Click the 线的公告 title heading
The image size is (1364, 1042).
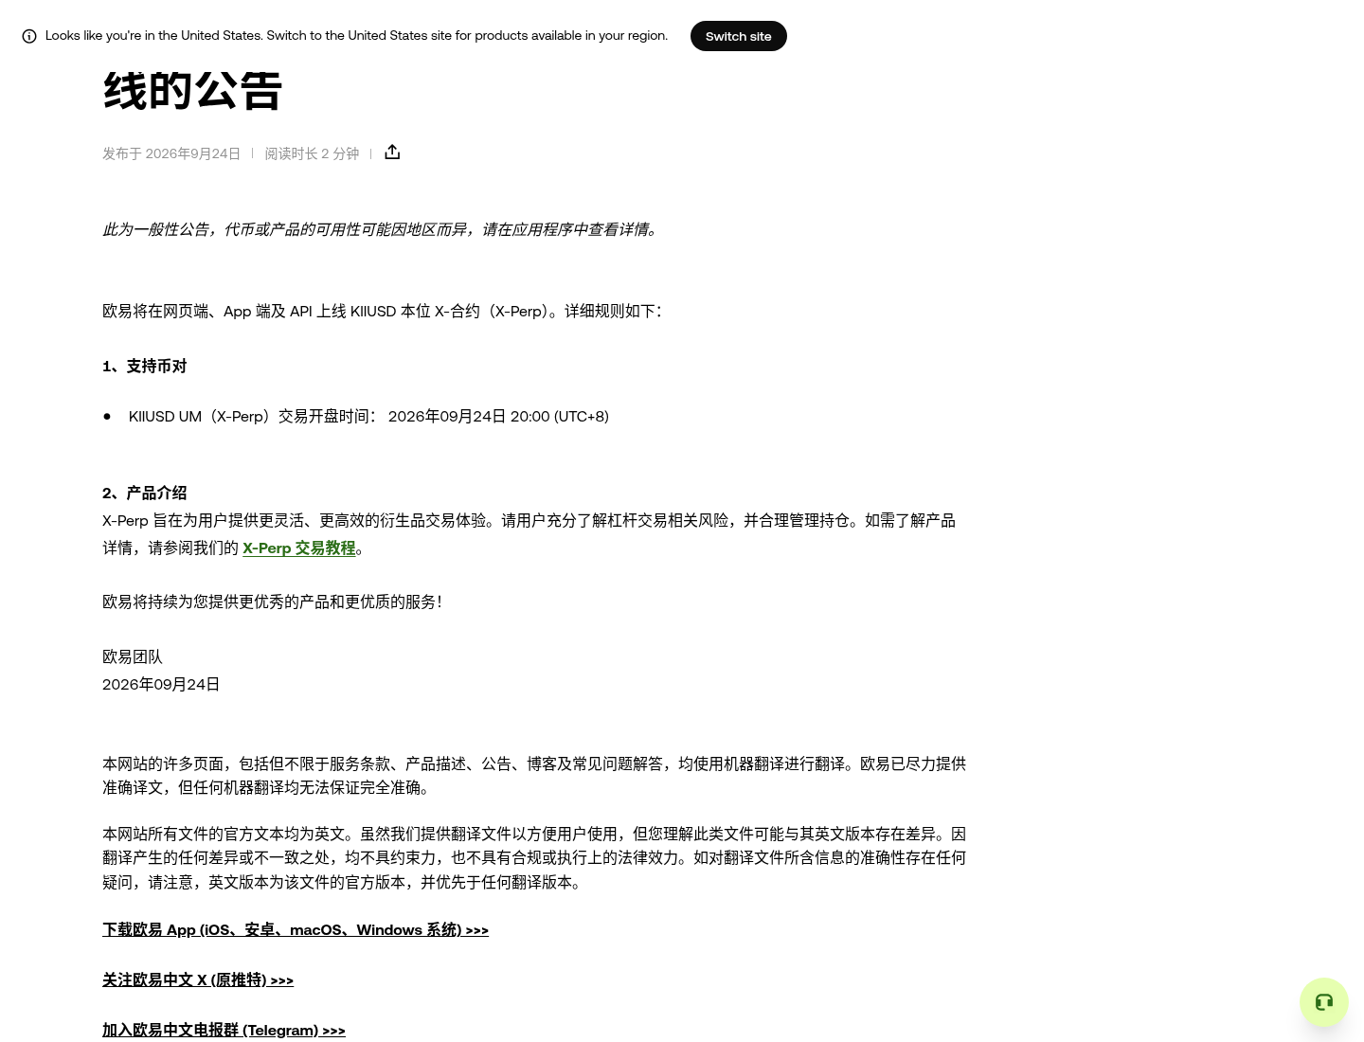click(192, 91)
